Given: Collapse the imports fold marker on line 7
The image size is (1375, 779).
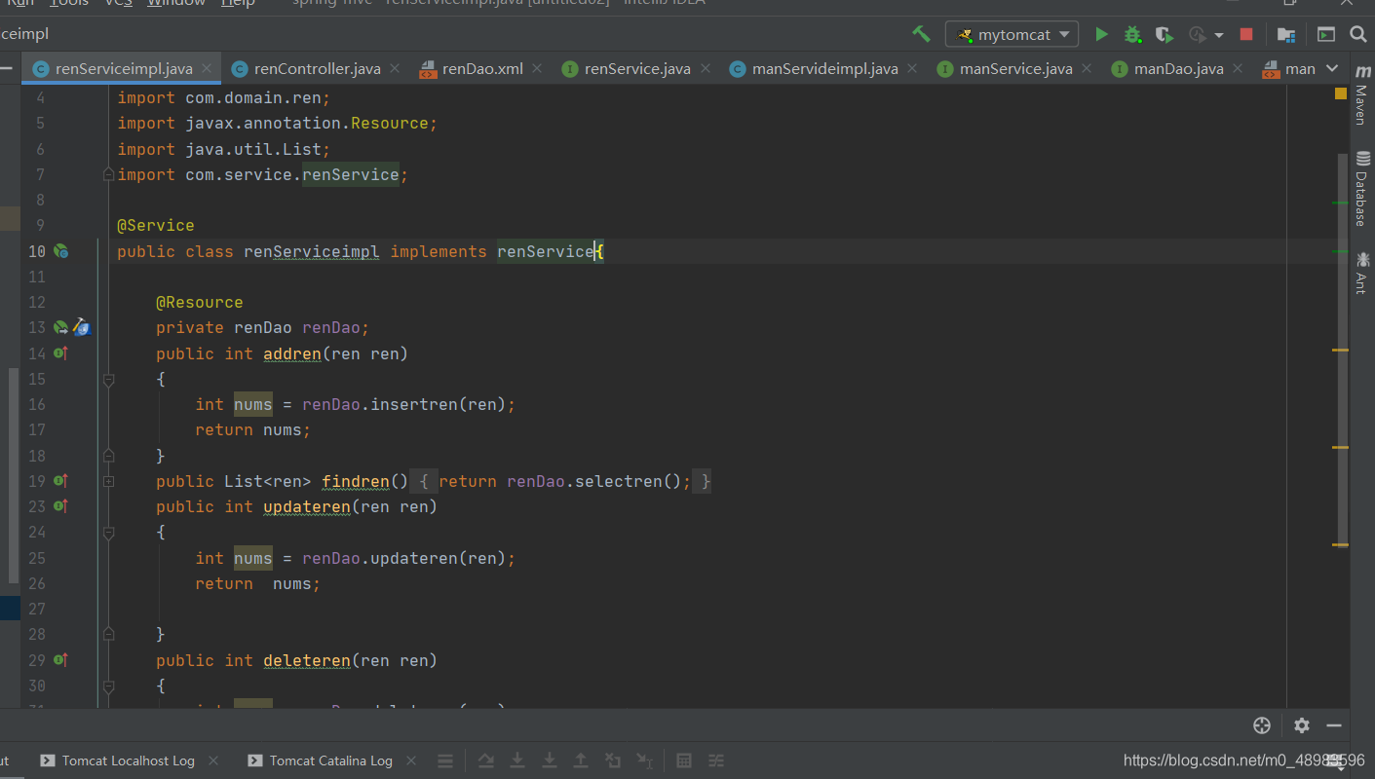Looking at the screenshot, I should (108, 174).
